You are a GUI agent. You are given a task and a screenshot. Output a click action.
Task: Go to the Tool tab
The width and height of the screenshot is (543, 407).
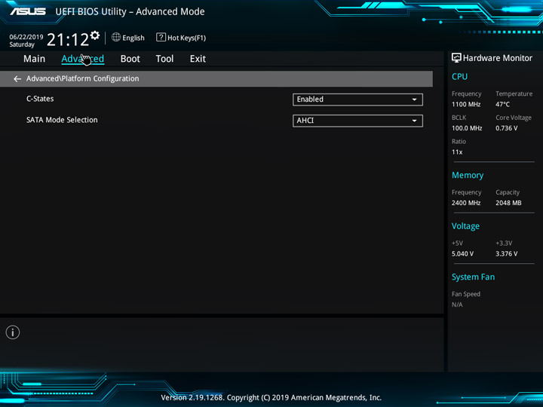[x=164, y=59]
